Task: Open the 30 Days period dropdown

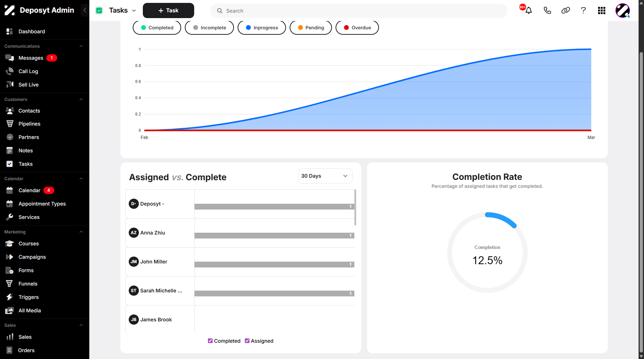Action: (325, 176)
